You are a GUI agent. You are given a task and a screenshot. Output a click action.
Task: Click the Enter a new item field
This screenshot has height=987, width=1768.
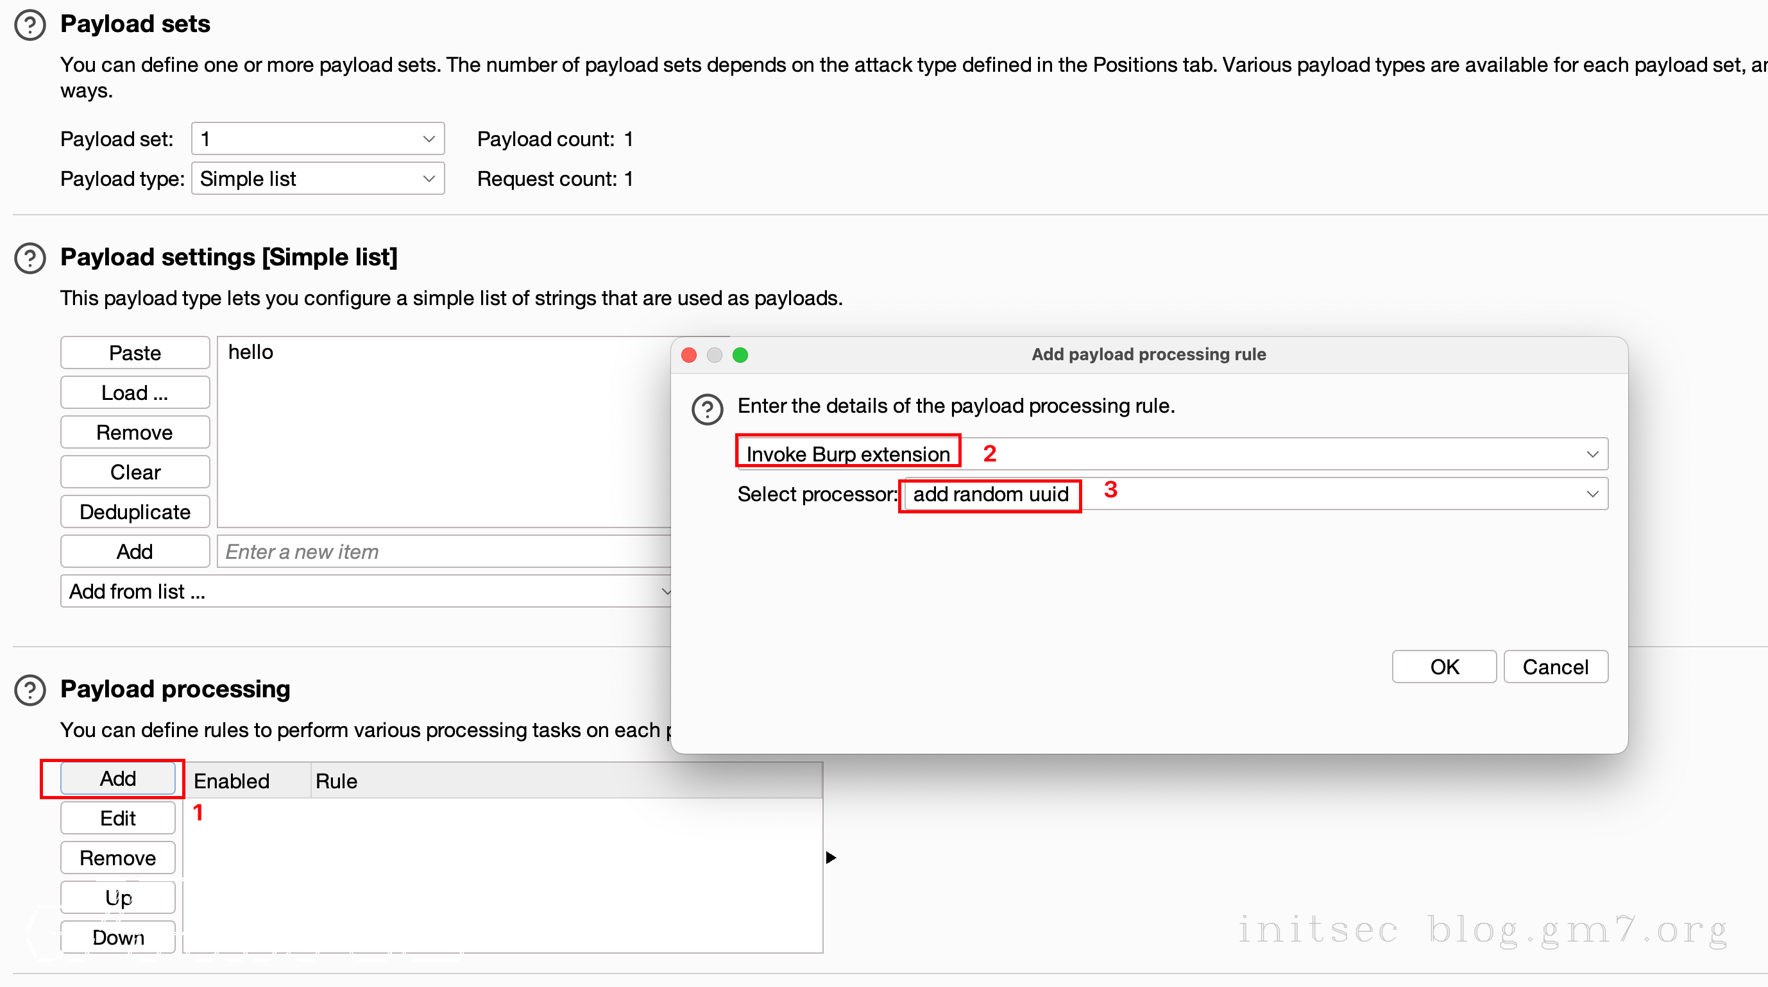tap(443, 551)
